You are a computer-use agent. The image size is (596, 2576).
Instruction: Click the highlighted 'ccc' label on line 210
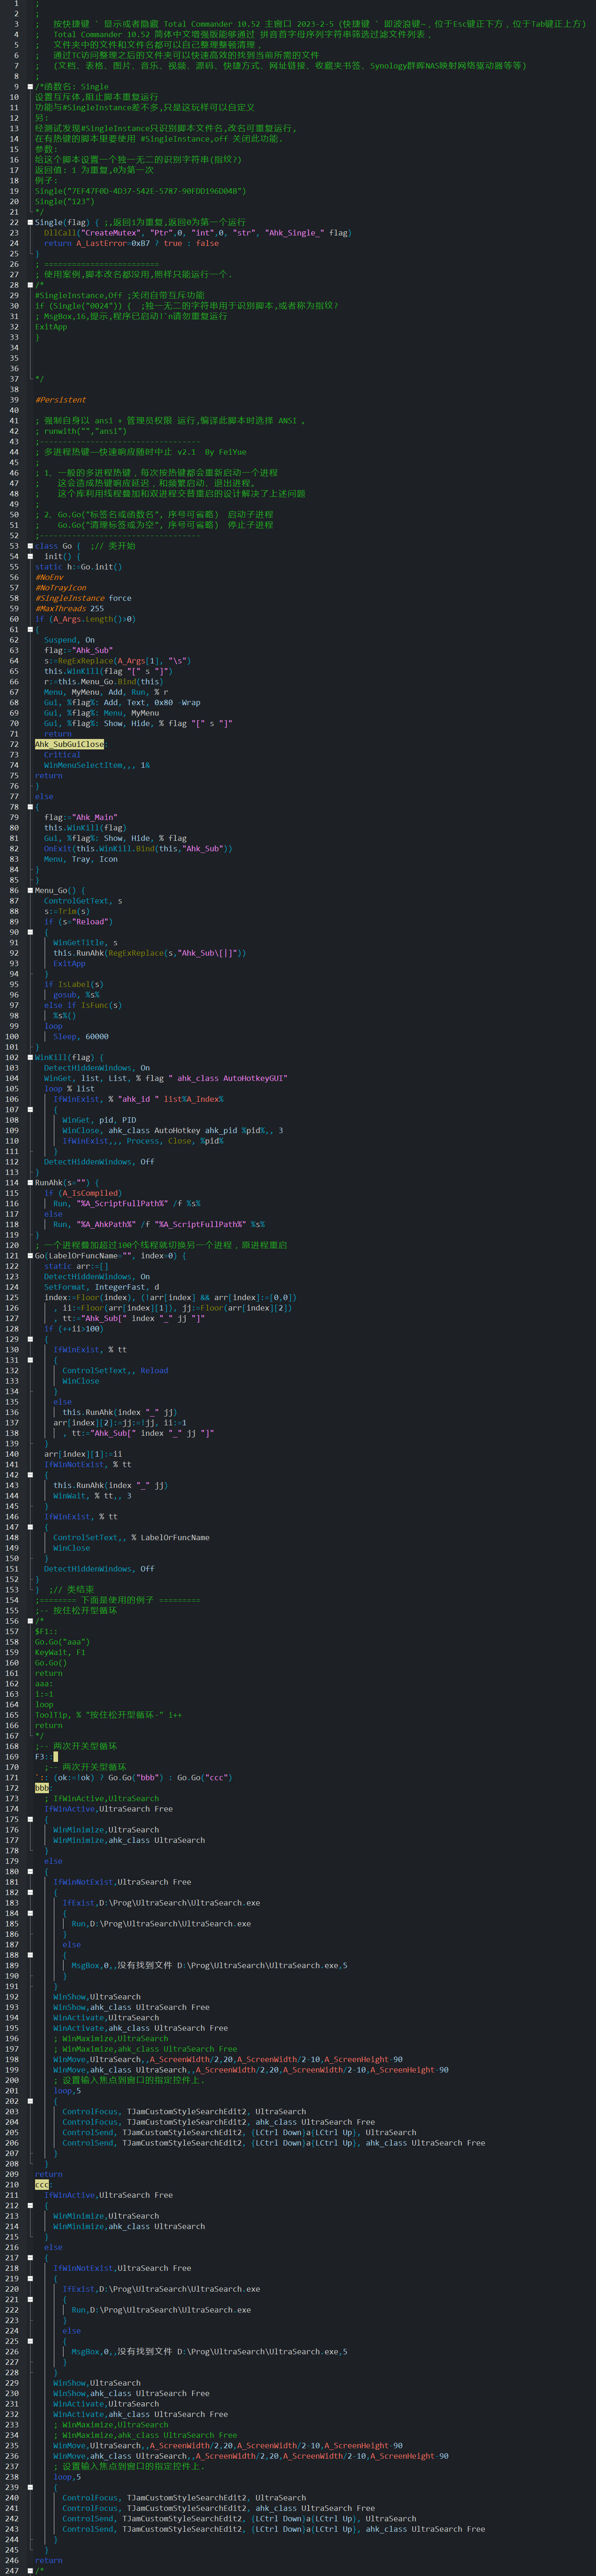(x=42, y=2184)
